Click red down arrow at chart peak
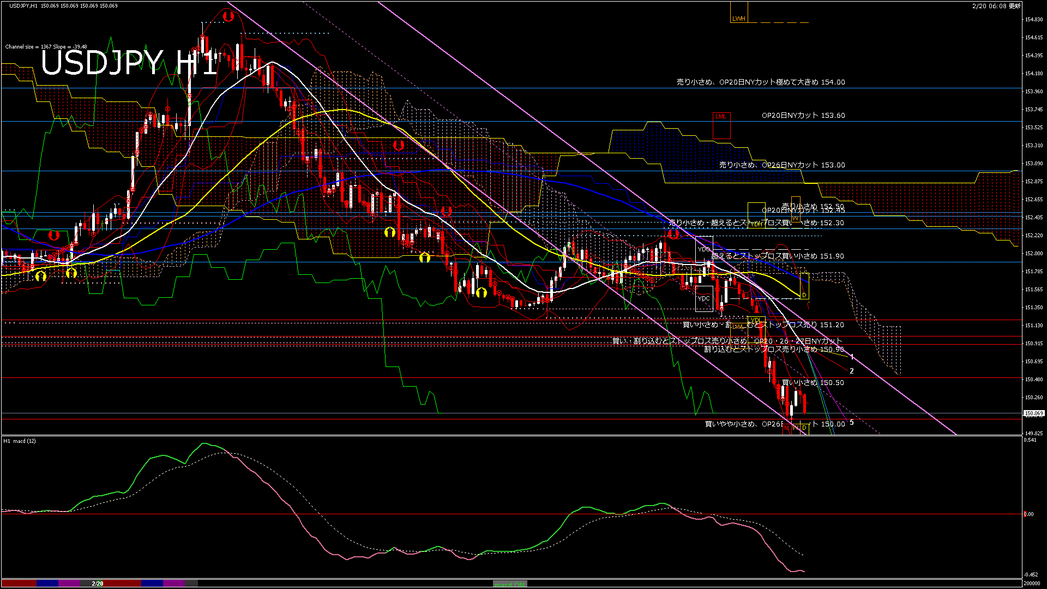The height and width of the screenshot is (589, 1047). (228, 16)
